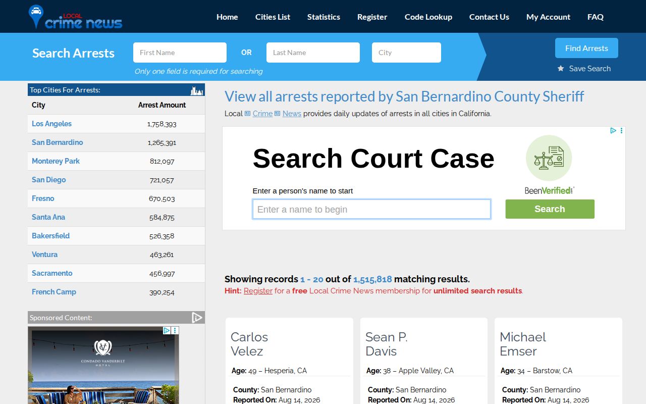Click the AdChoices play icon in Sponsored Content header

click(x=197, y=318)
